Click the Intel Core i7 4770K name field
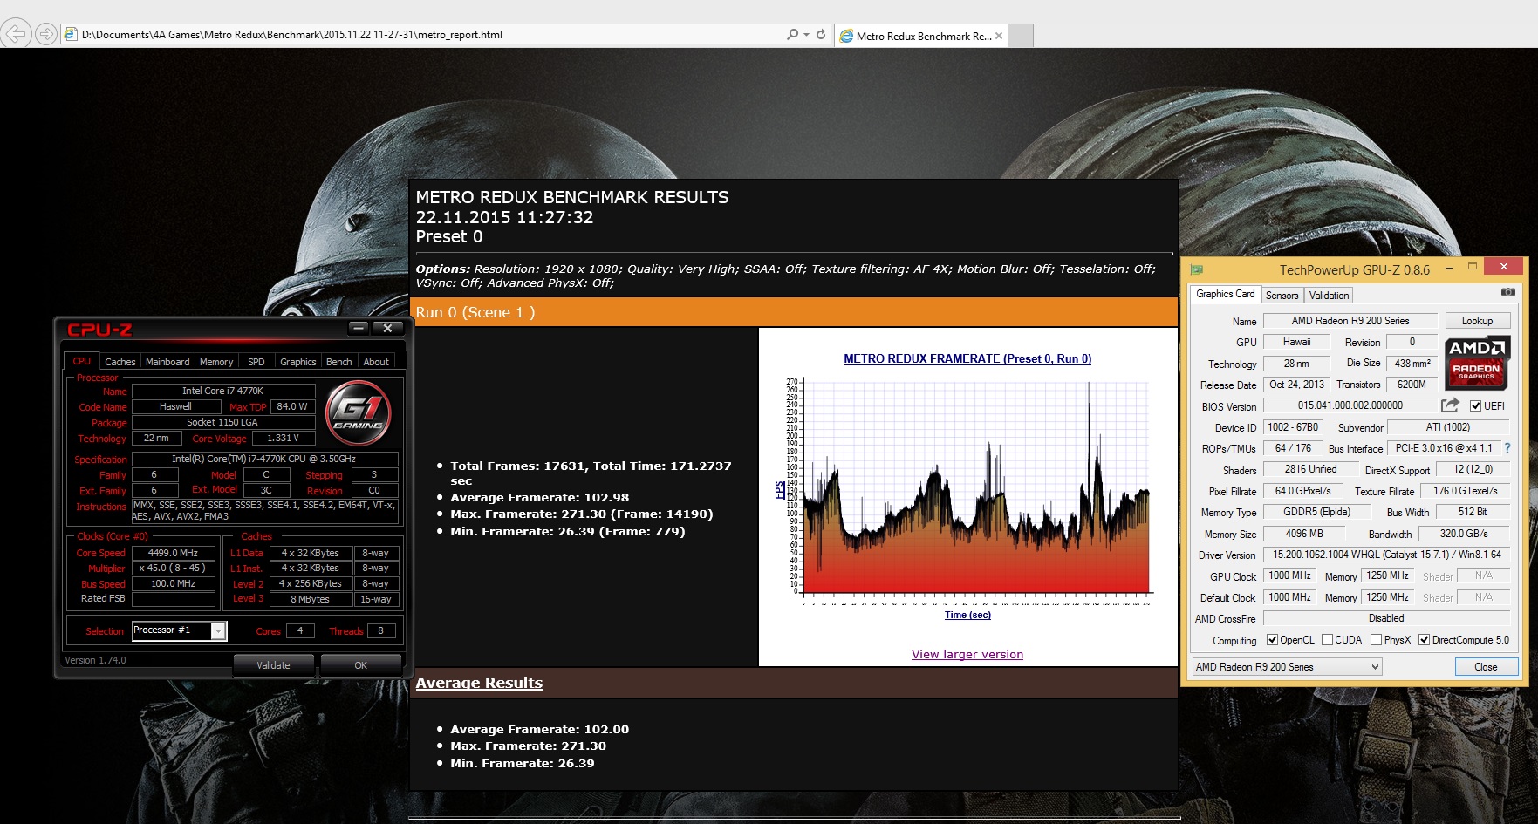Viewport: 1538px width, 824px height. click(222, 391)
